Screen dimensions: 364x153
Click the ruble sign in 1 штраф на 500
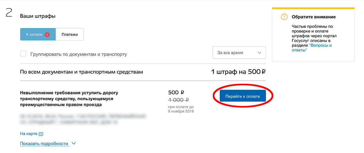[263, 72]
